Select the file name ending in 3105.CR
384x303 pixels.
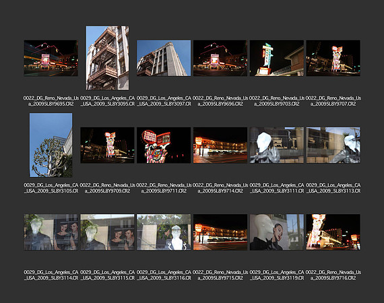(51, 188)
